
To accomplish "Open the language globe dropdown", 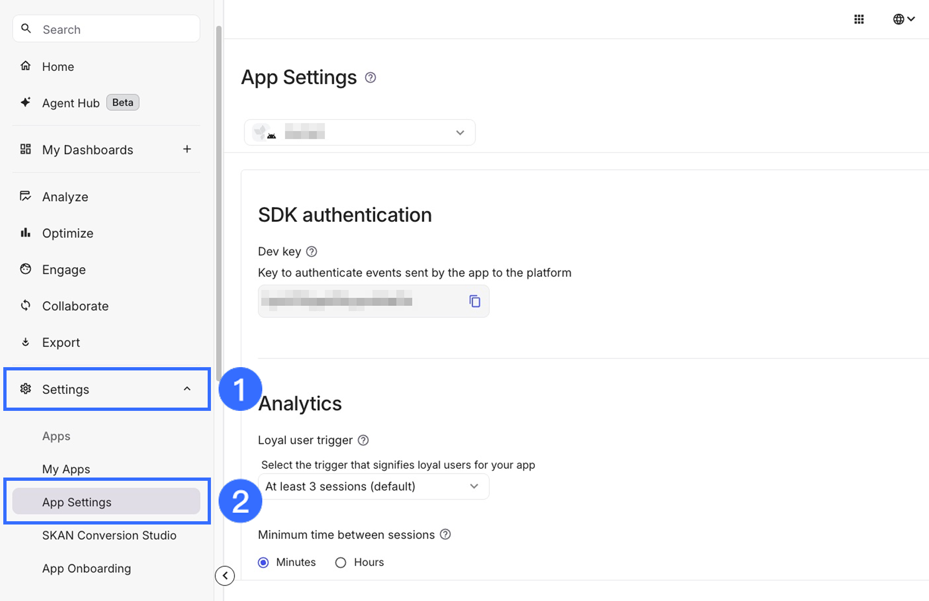I will pos(903,20).
